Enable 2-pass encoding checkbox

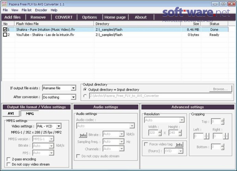9,159
